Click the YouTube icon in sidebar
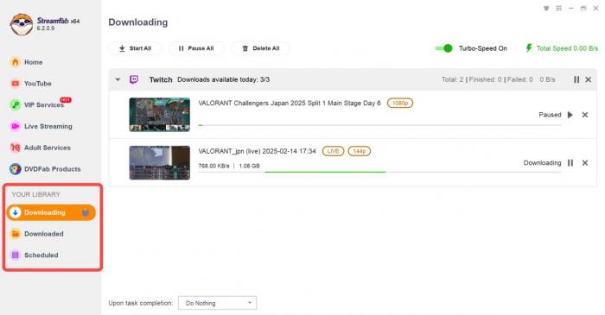The height and width of the screenshot is (315, 605). coord(15,83)
